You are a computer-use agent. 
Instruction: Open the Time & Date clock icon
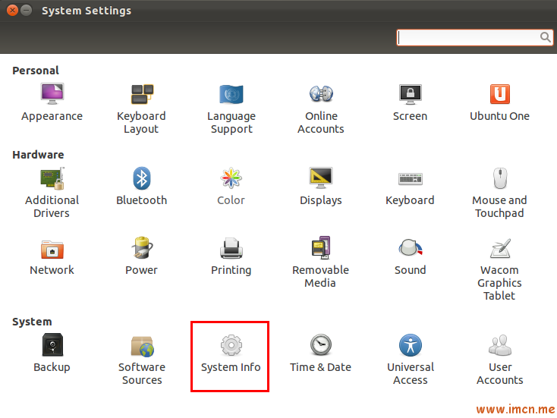tap(321, 344)
